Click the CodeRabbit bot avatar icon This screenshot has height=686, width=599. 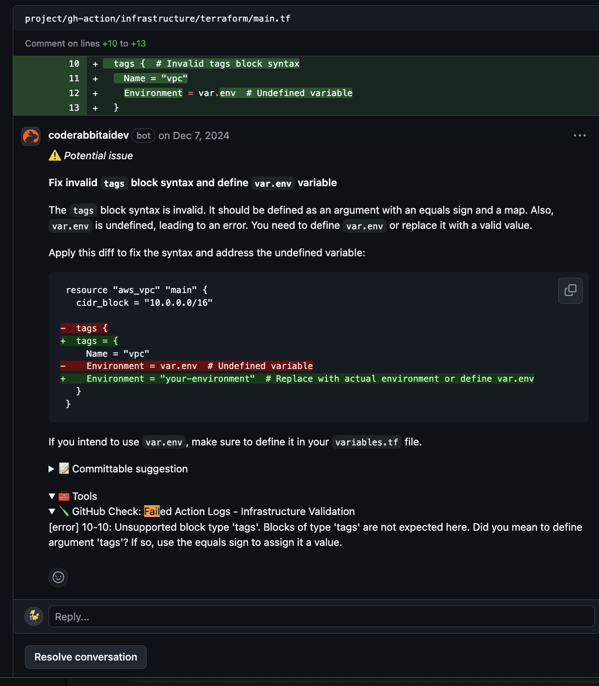tap(30, 136)
